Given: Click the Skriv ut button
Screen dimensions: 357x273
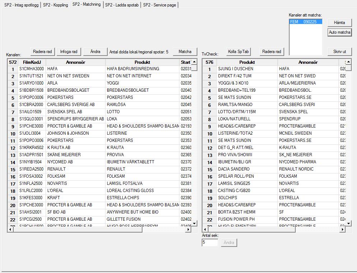Looking at the screenshot, I should click(x=339, y=52).
